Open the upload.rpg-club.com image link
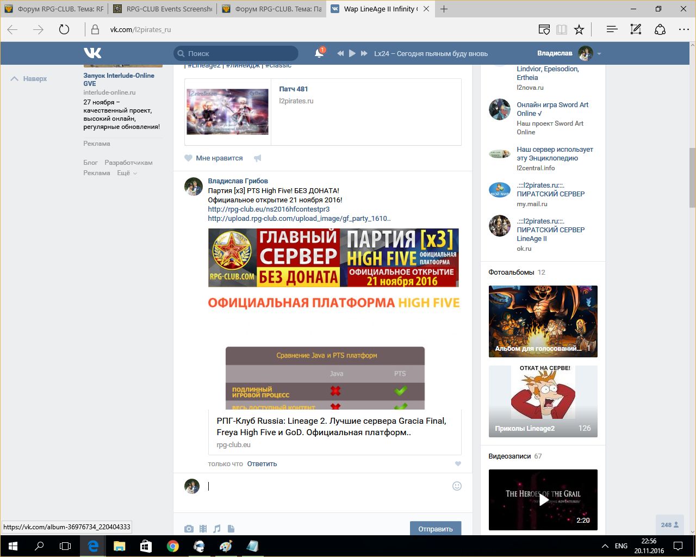The image size is (696, 557). click(x=299, y=218)
